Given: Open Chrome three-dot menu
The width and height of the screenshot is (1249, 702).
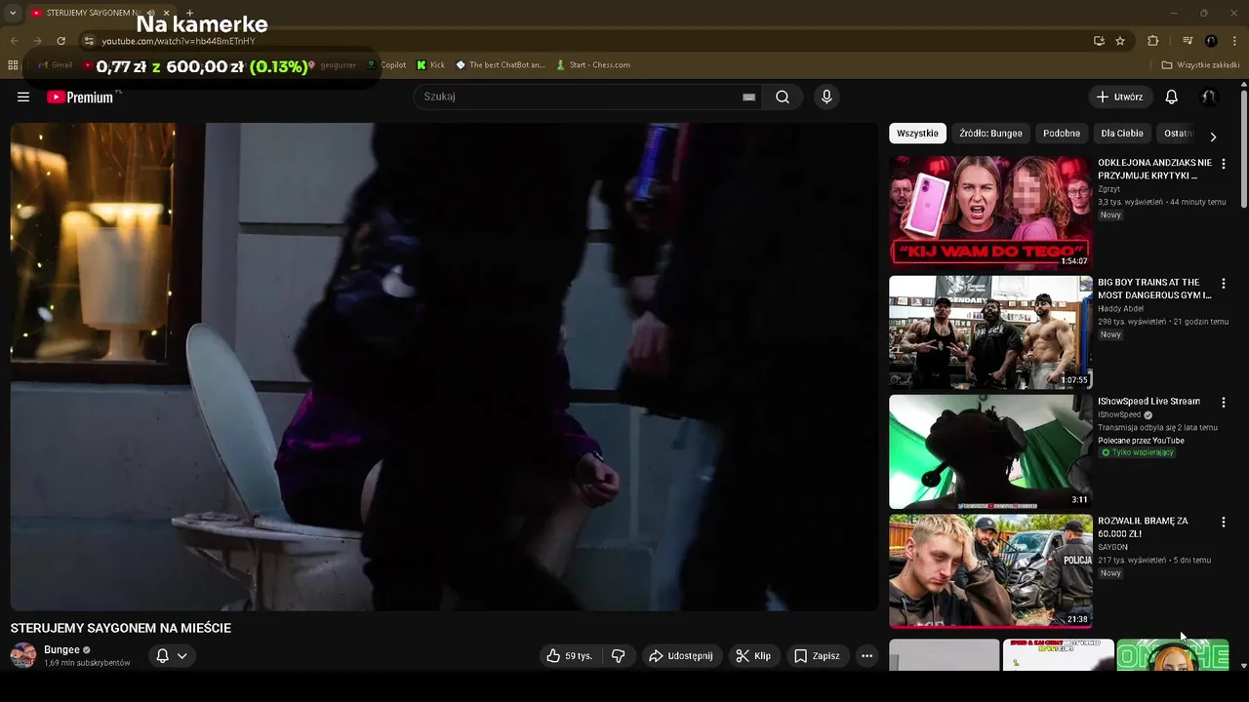Looking at the screenshot, I should 1233,41.
